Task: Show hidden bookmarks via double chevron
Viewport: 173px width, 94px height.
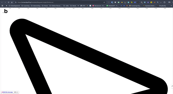Action: [x=171, y=6]
